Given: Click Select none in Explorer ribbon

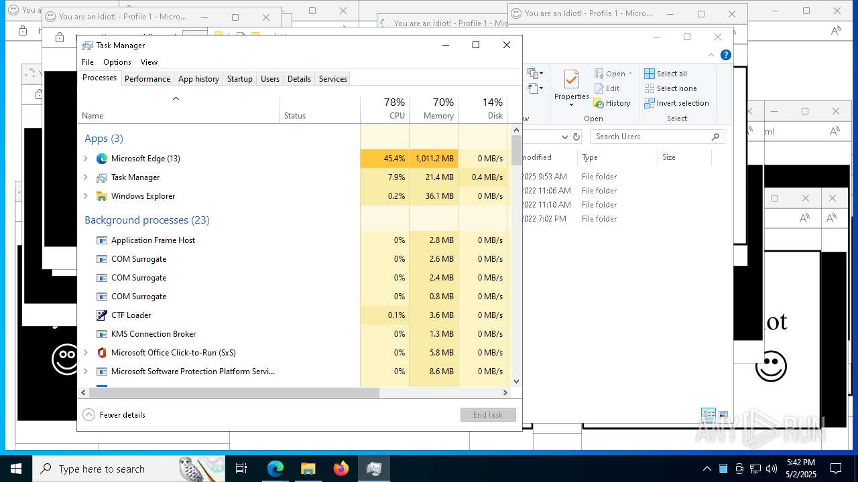Looking at the screenshot, I should tap(677, 88).
